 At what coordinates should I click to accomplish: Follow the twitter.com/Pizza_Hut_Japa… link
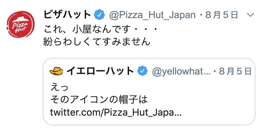coord(116,113)
